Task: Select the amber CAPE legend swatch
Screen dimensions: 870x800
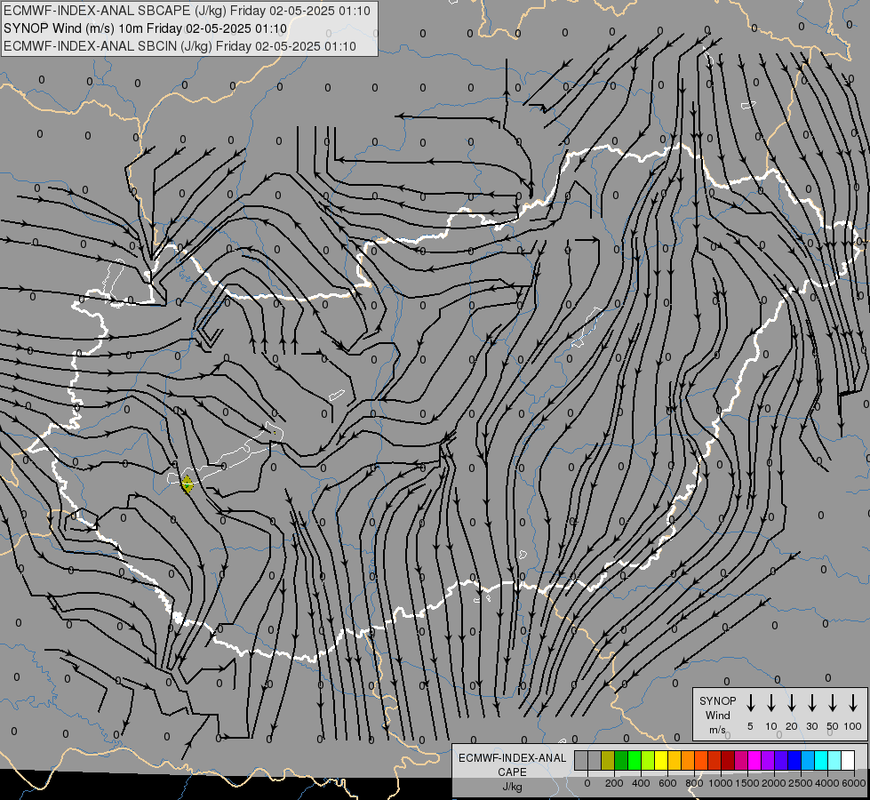Action: point(674,760)
